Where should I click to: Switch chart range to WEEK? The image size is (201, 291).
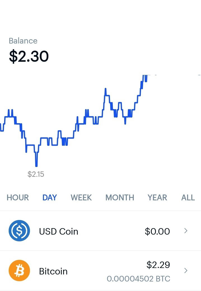pos(81,198)
